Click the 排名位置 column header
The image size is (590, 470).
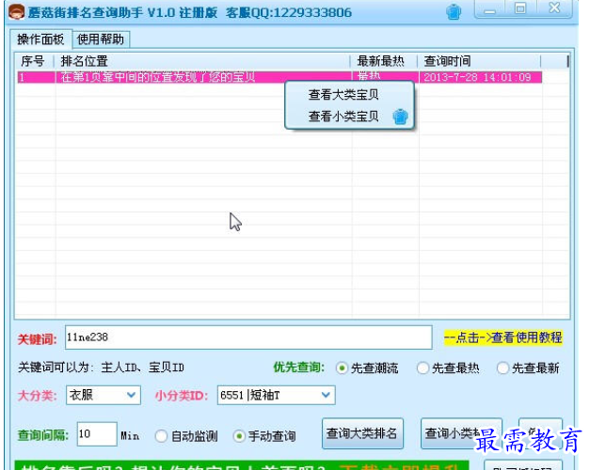[201, 61]
